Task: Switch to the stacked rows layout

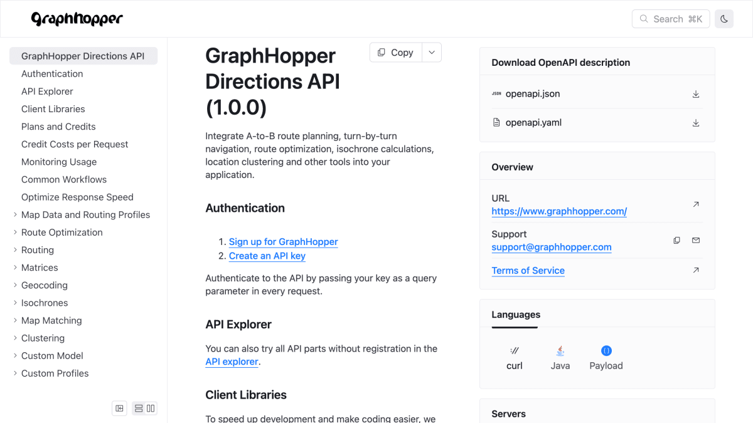Action: [x=139, y=409]
